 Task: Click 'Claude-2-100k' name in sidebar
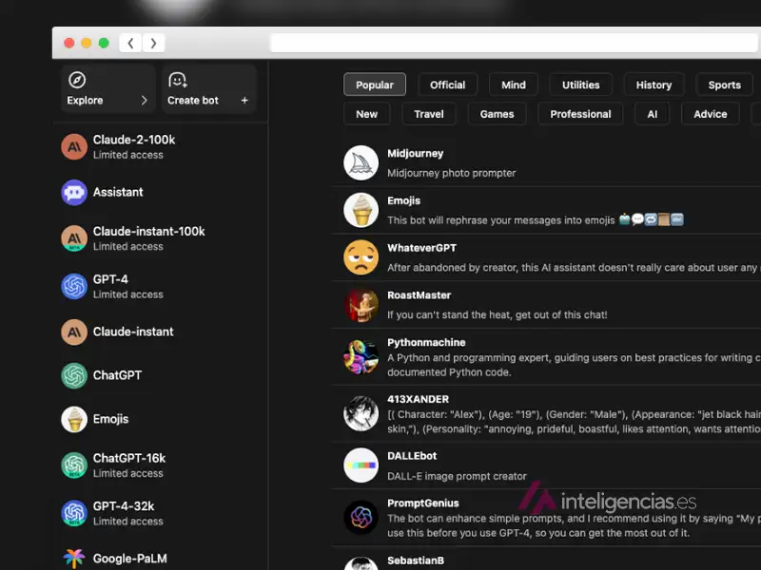click(134, 140)
